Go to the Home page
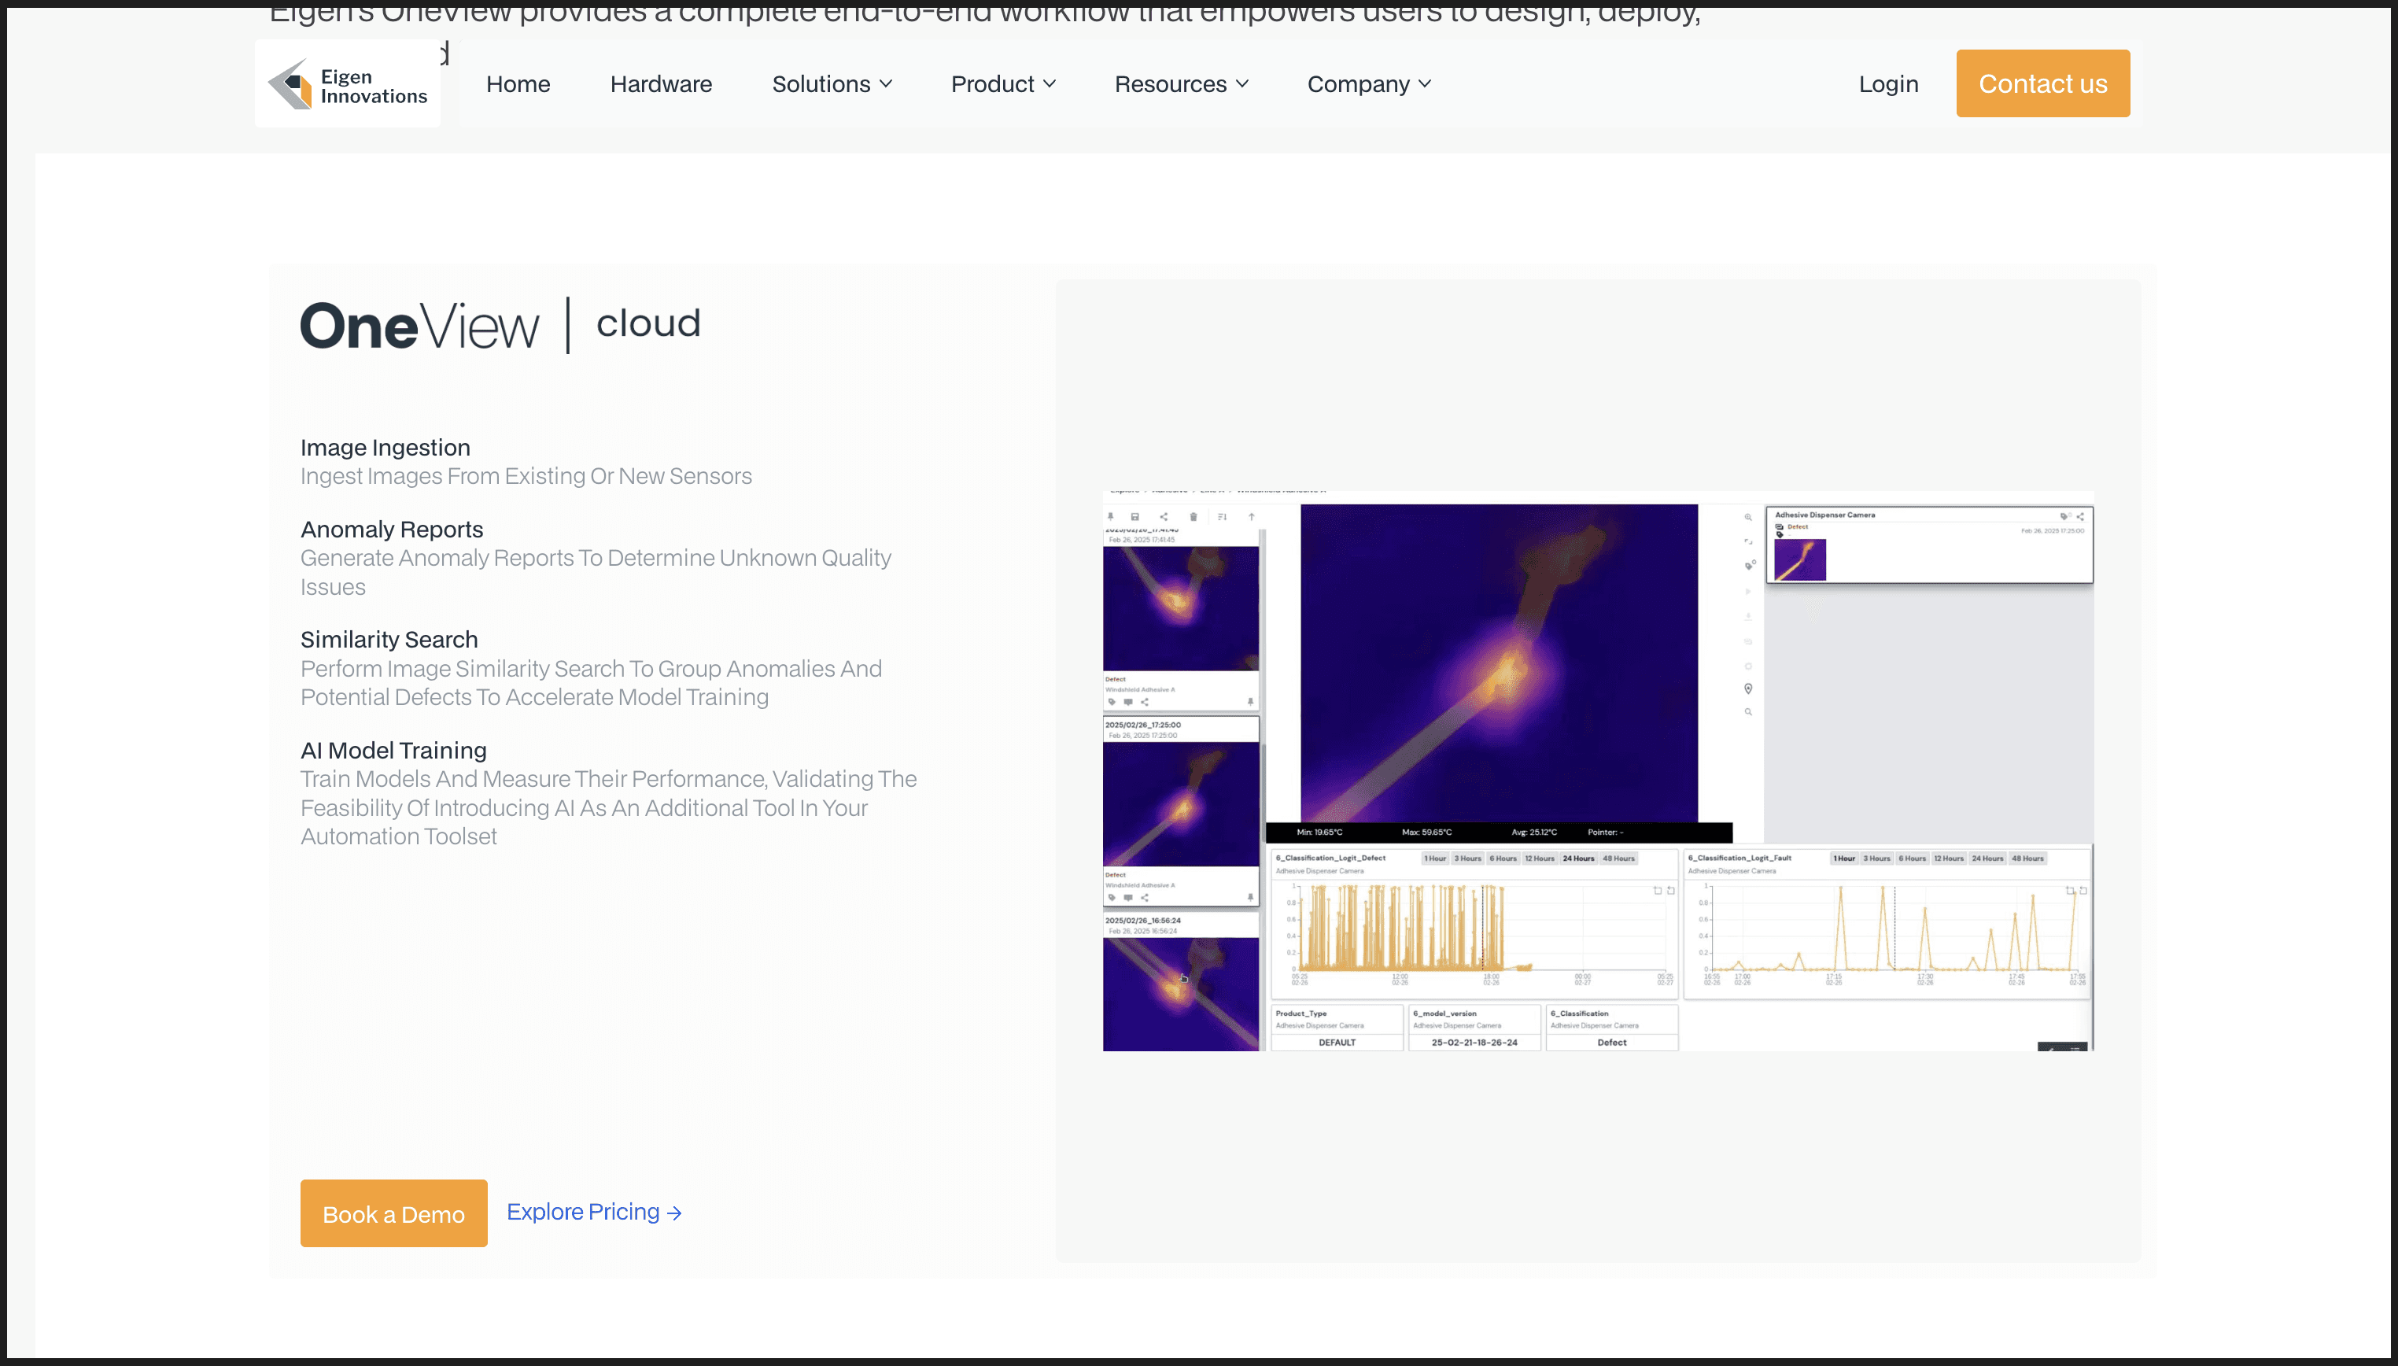The image size is (2398, 1366). 518,84
